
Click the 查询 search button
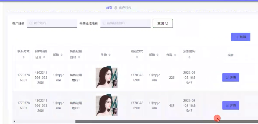coord(163,23)
